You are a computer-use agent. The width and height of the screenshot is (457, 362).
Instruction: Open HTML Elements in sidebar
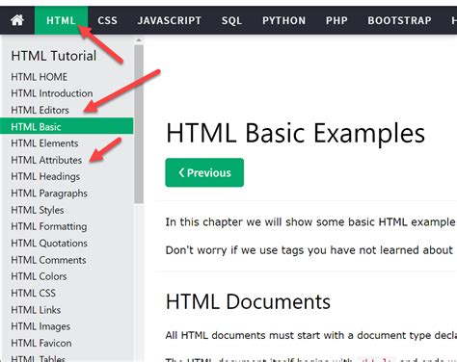44,143
